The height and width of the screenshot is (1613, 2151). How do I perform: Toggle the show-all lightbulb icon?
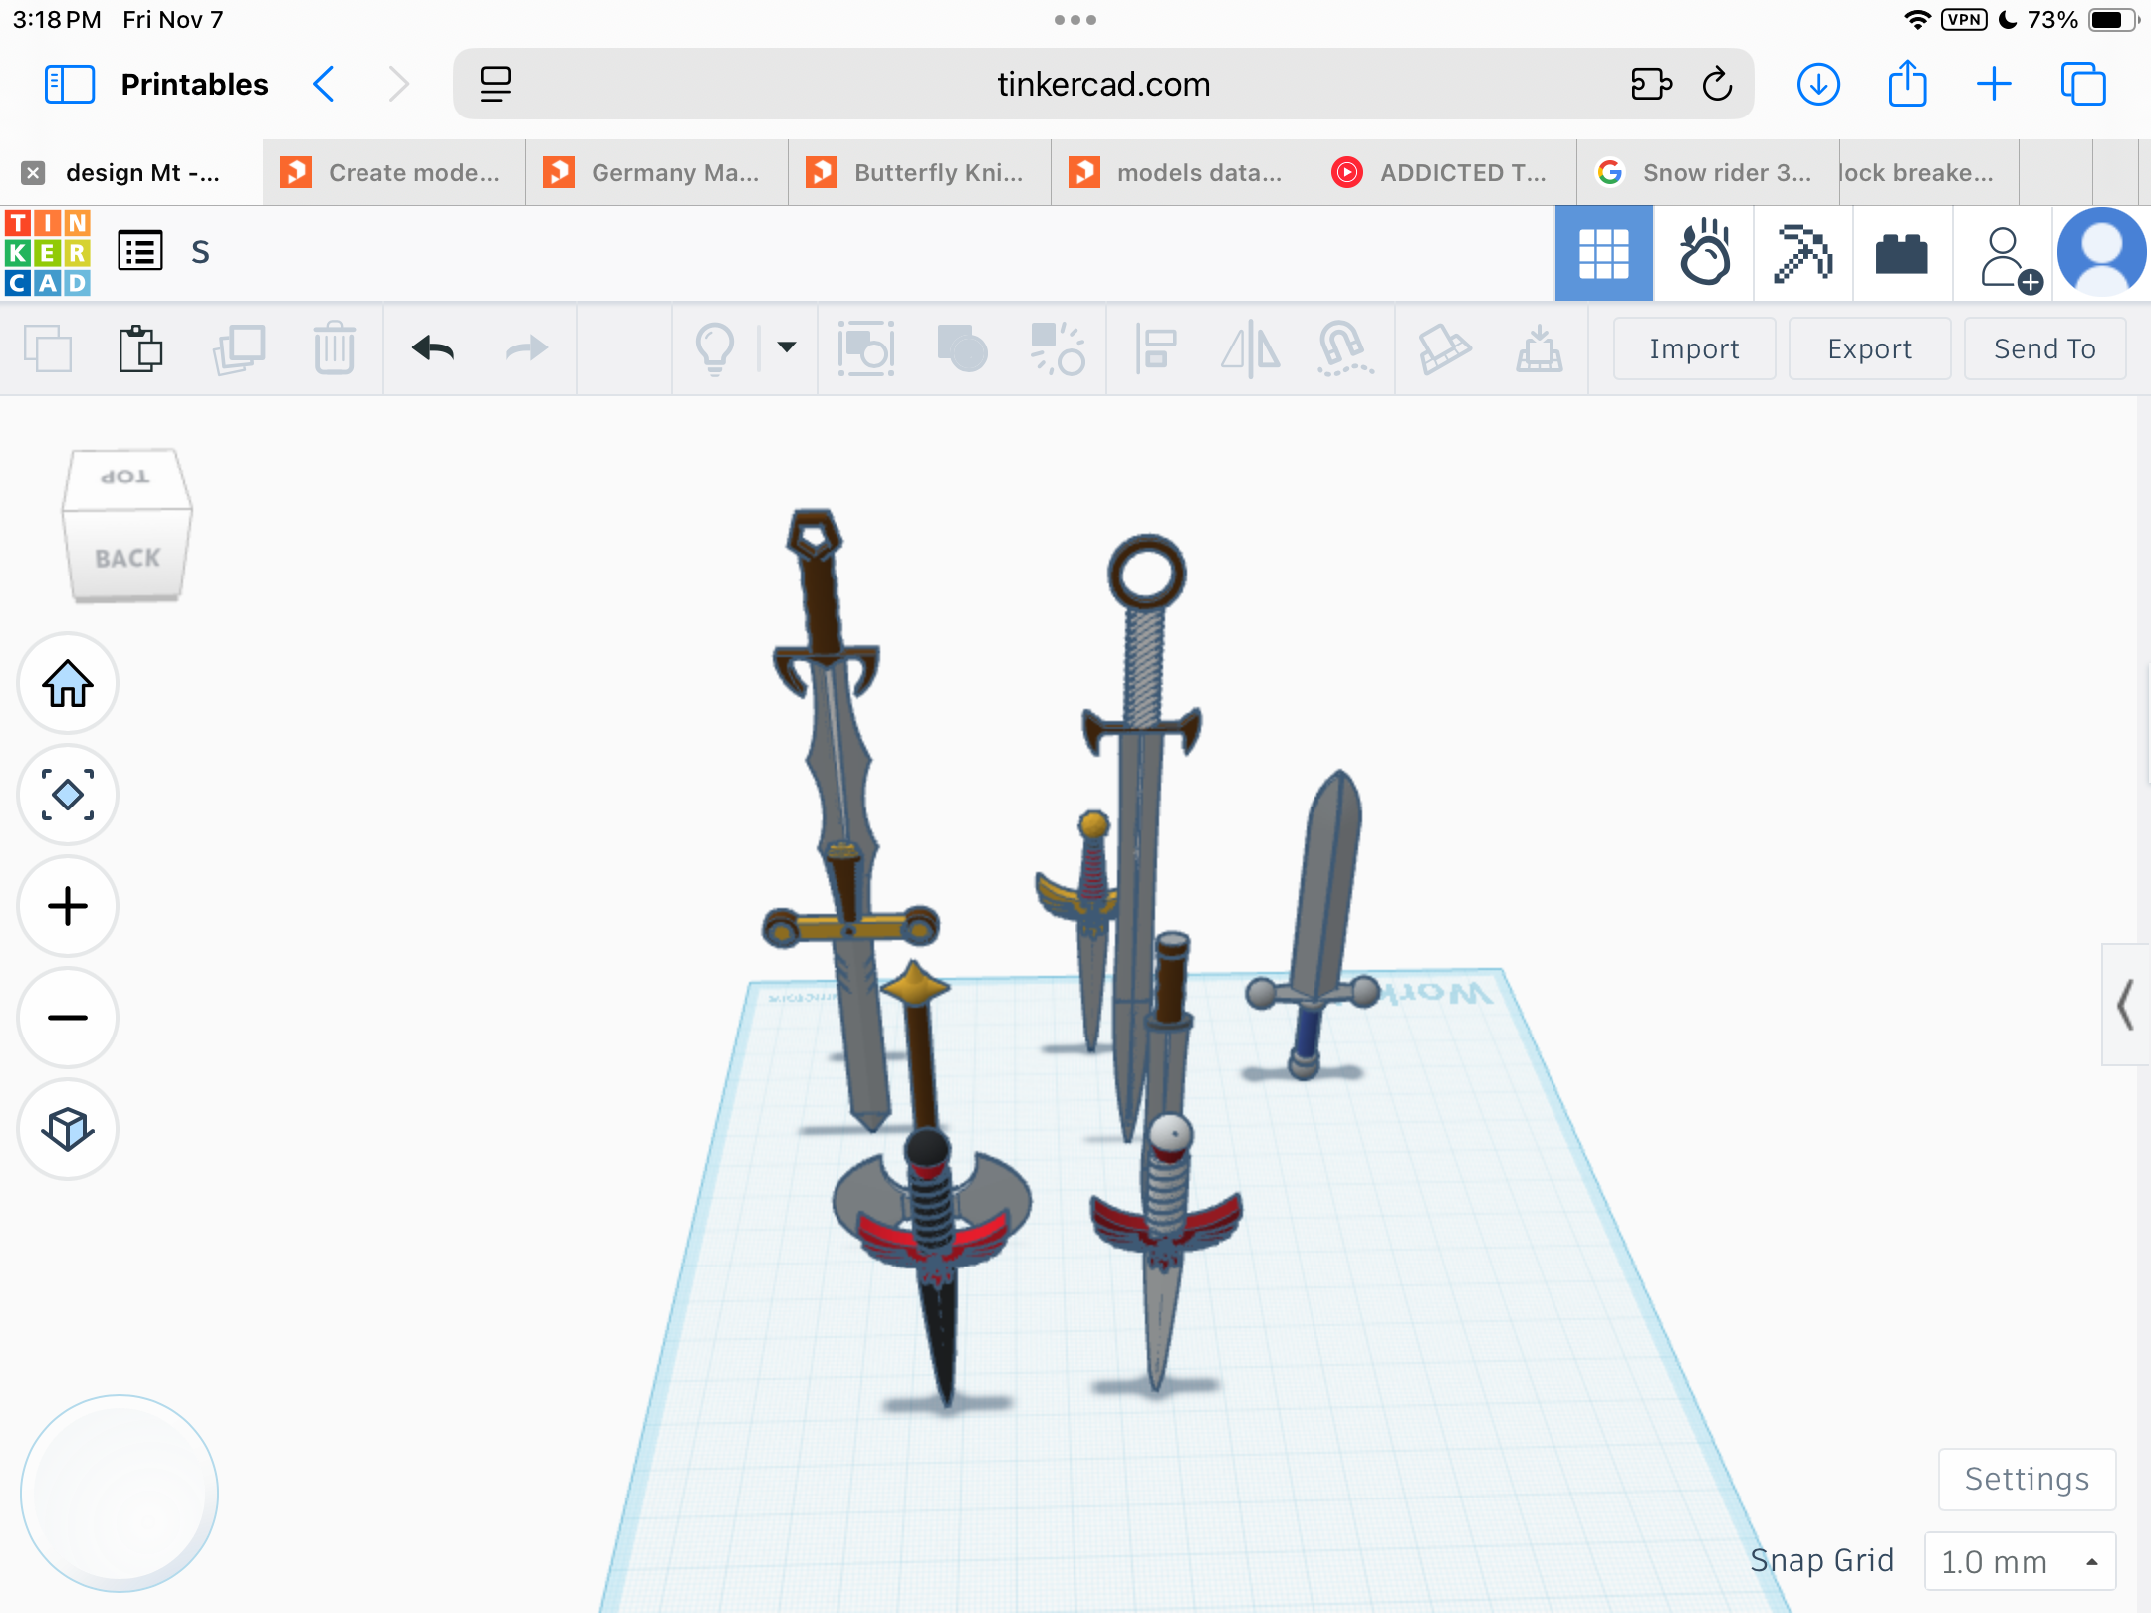715,349
